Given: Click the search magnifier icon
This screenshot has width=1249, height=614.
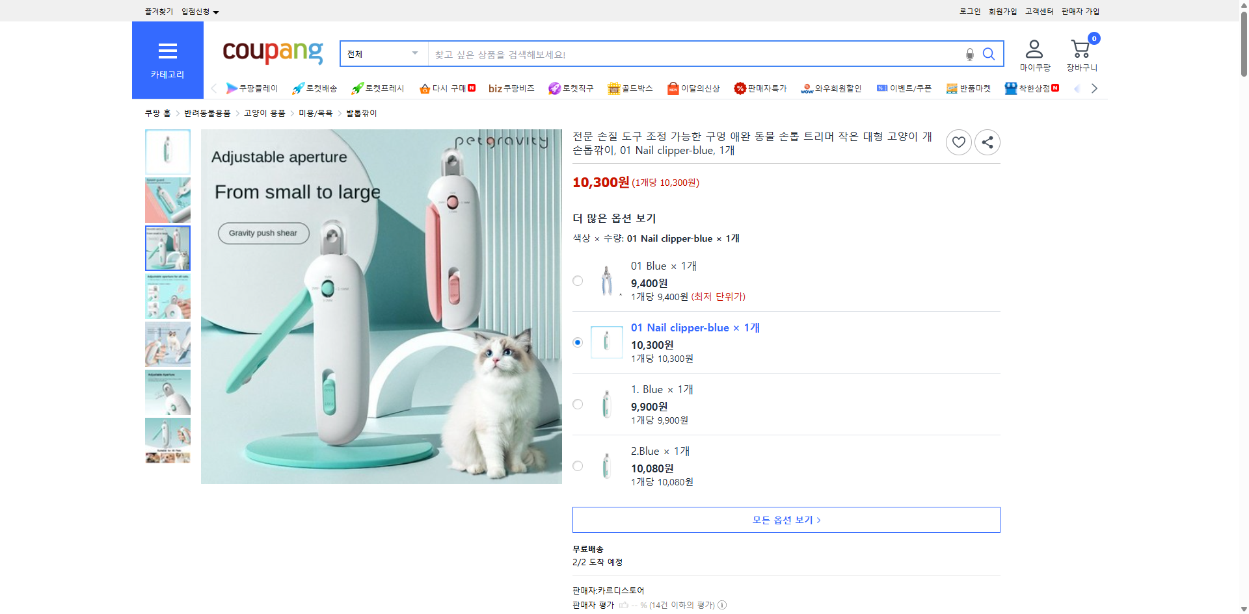Looking at the screenshot, I should 988,54.
